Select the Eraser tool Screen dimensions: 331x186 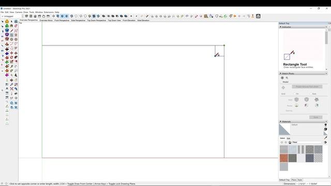(16, 26)
